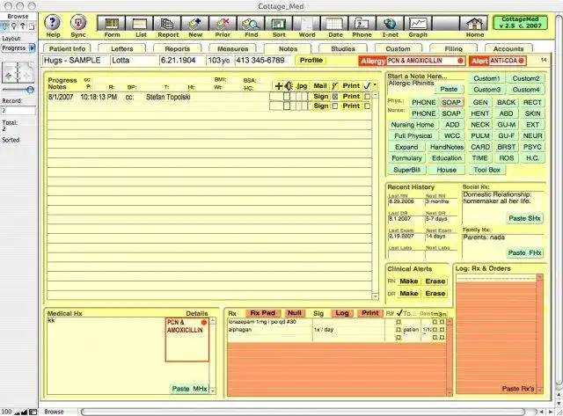
Task: Switch to List view icon
Action: coord(140,24)
